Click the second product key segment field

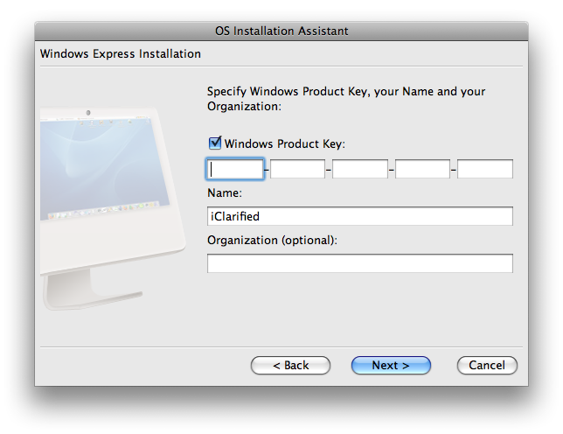[297, 169]
